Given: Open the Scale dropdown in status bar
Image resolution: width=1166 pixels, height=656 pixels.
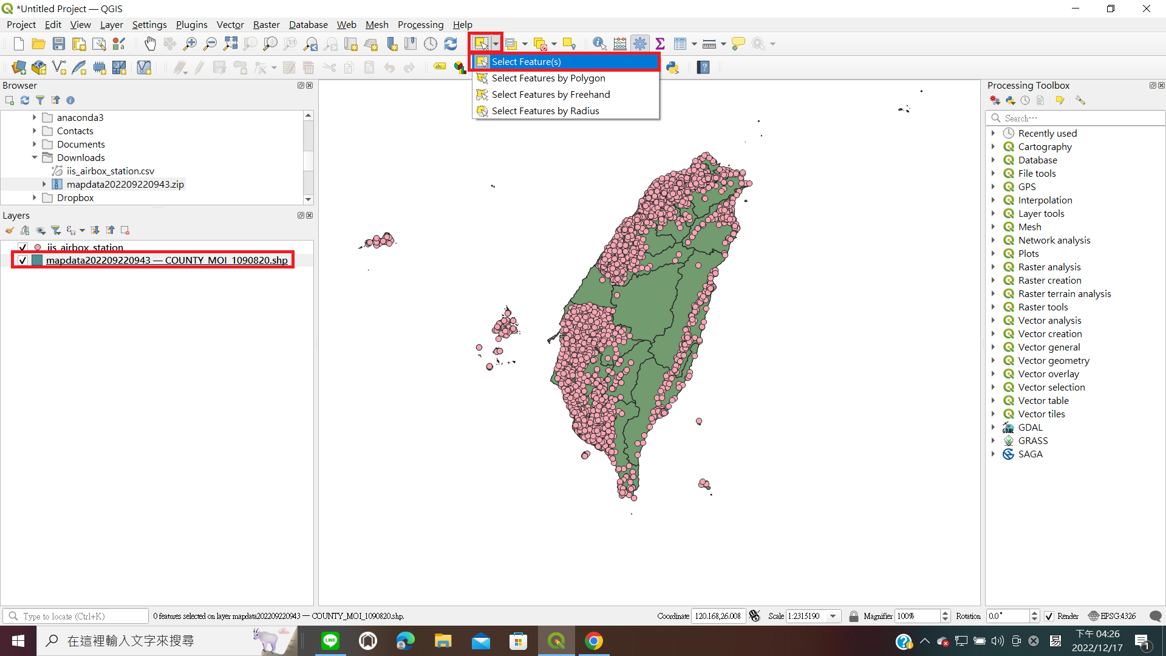Looking at the screenshot, I should (x=833, y=616).
